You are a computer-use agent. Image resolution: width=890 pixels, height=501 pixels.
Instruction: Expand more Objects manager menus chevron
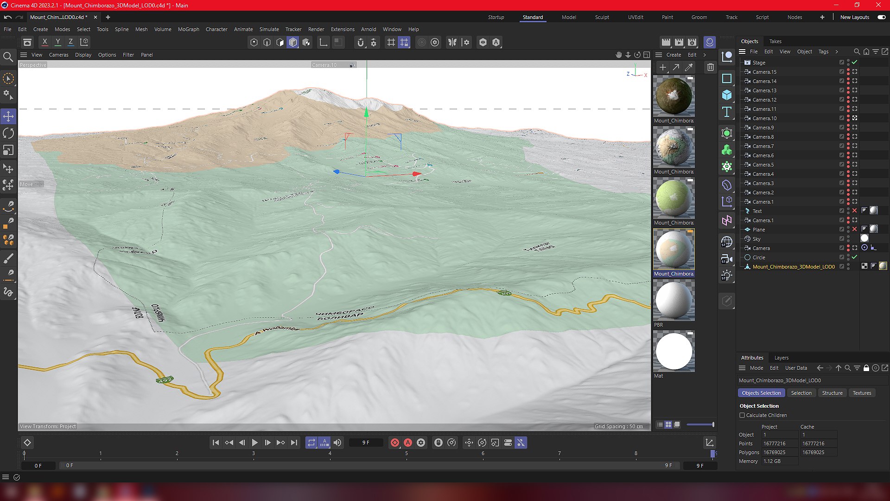point(837,51)
